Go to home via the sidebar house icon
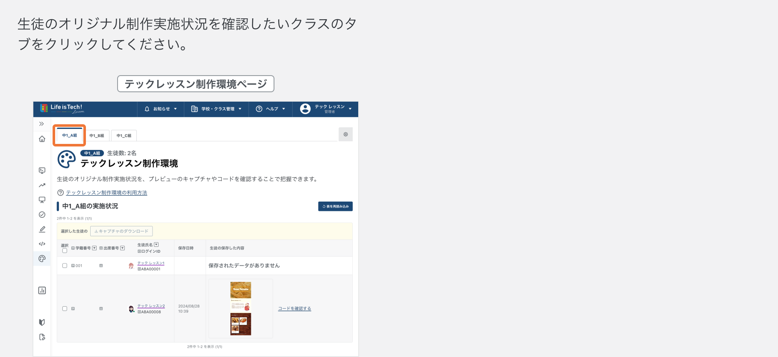The height and width of the screenshot is (357, 778). pyautogui.click(x=42, y=139)
